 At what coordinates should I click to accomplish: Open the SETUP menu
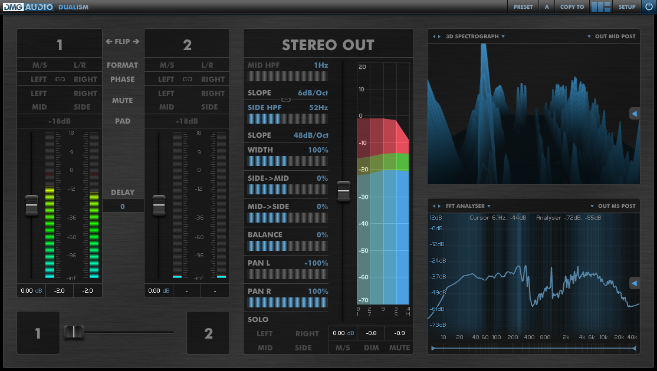(627, 7)
